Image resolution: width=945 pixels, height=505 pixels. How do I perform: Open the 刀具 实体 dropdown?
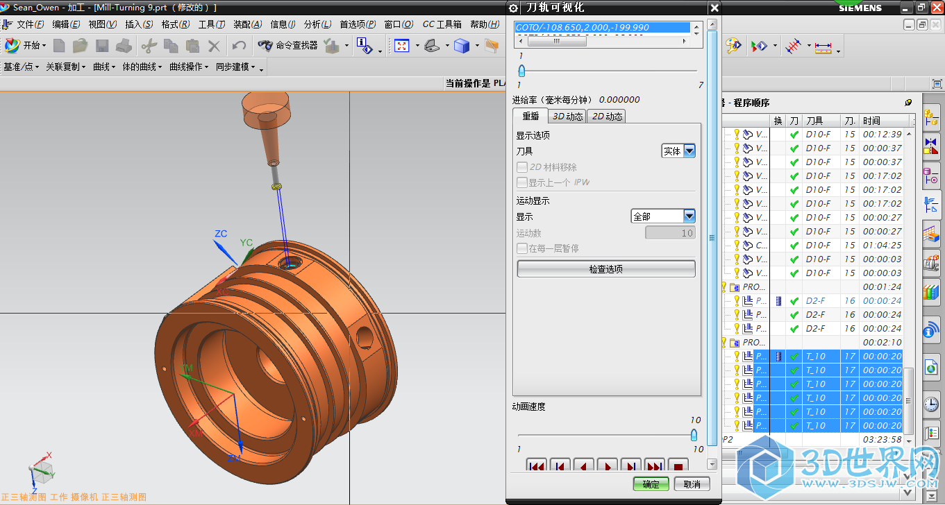tap(678, 151)
